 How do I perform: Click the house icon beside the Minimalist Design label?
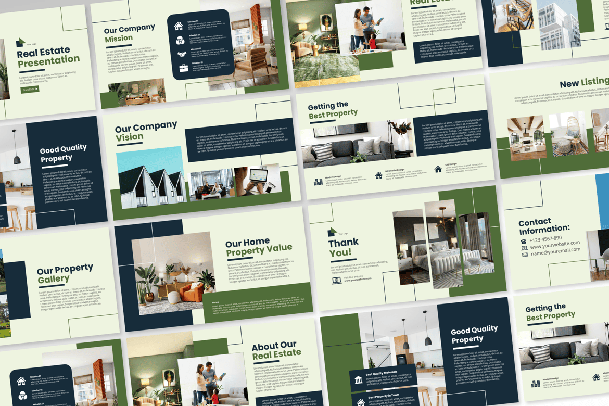(378, 175)
